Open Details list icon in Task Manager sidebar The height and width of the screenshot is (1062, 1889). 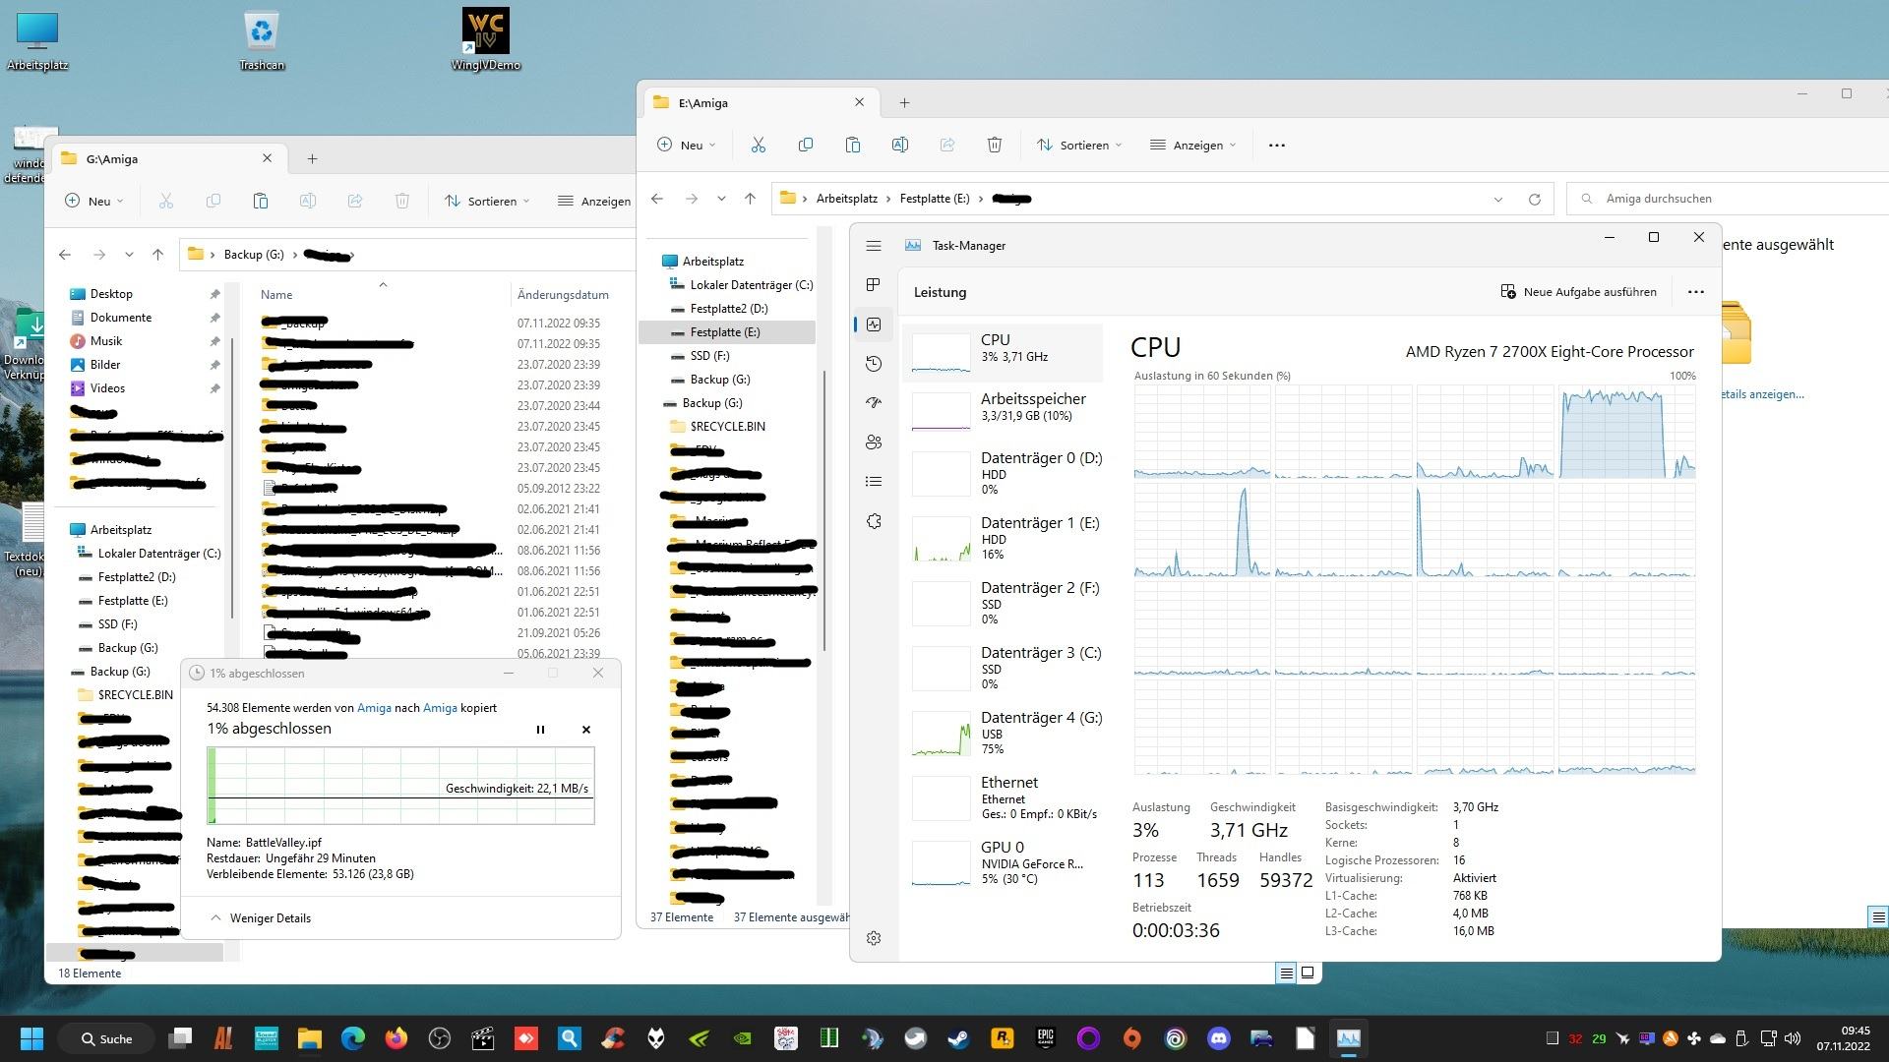(x=873, y=482)
